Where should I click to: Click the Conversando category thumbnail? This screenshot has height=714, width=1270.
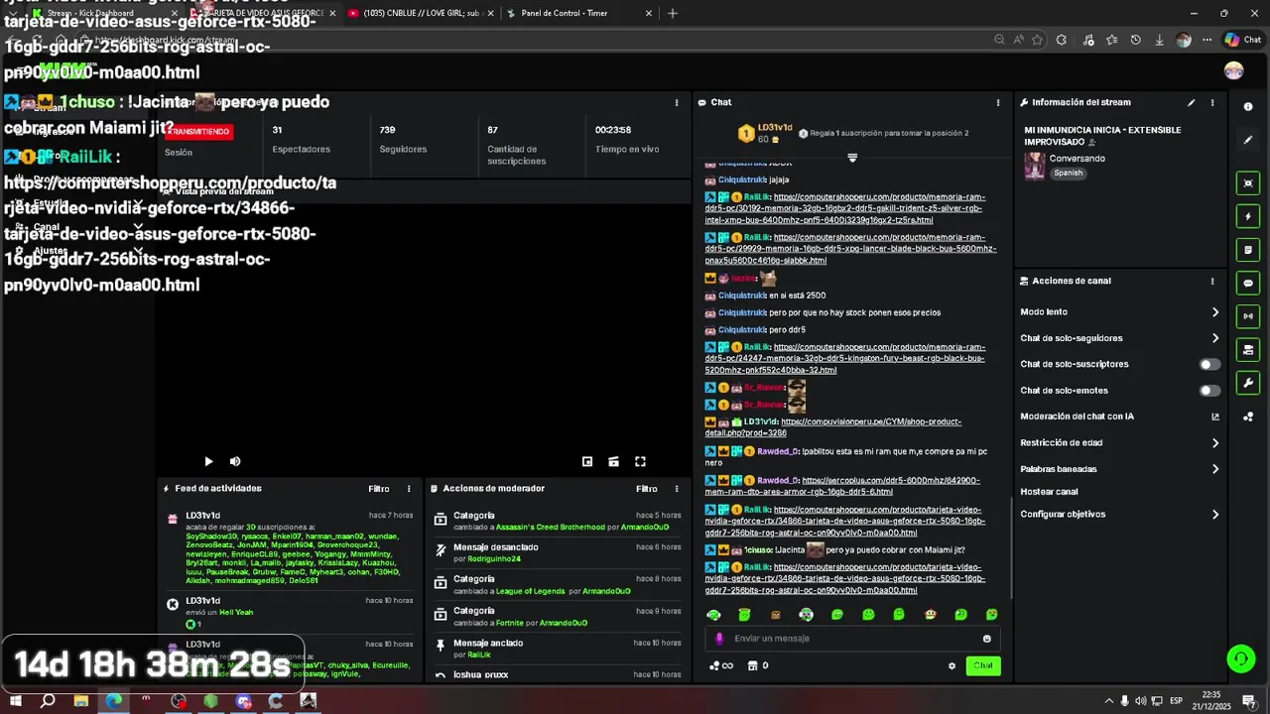(1035, 166)
